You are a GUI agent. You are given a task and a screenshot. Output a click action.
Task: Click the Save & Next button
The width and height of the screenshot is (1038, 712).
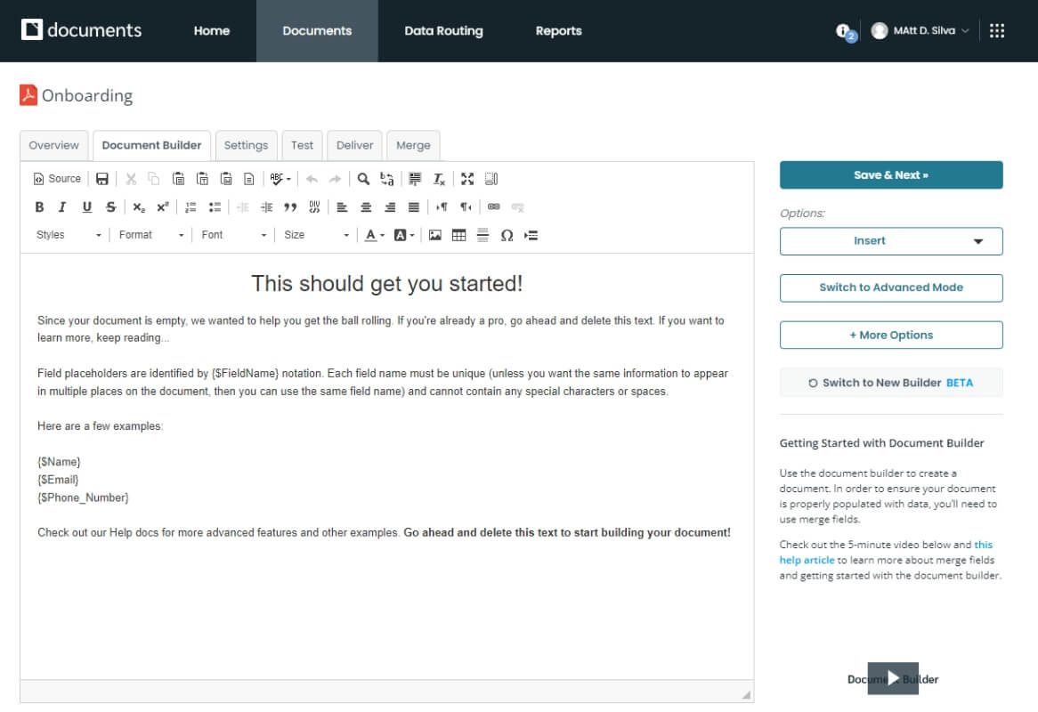[x=890, y=175]
